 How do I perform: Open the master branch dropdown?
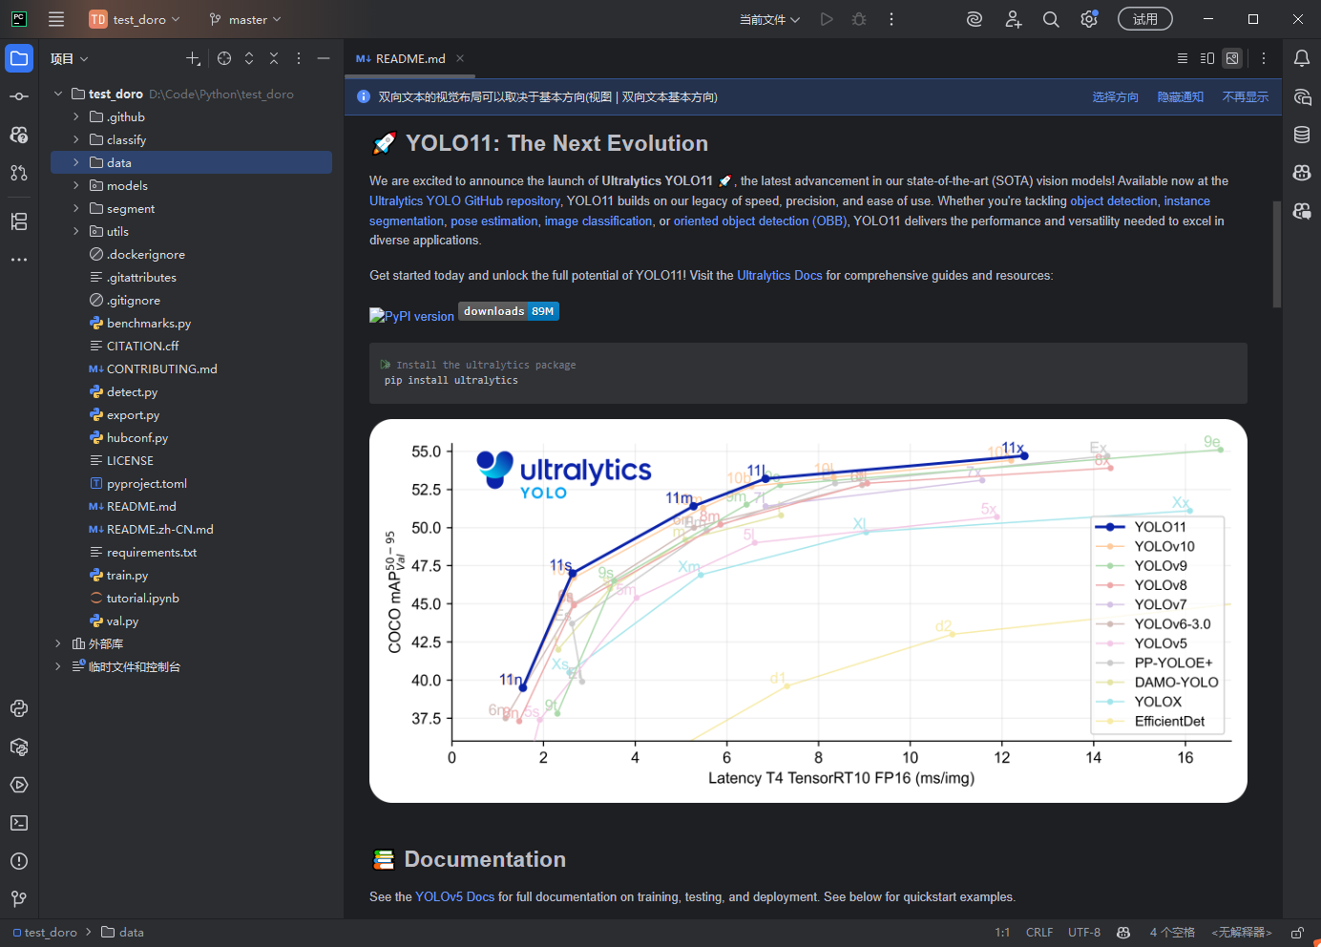point(246,19)
